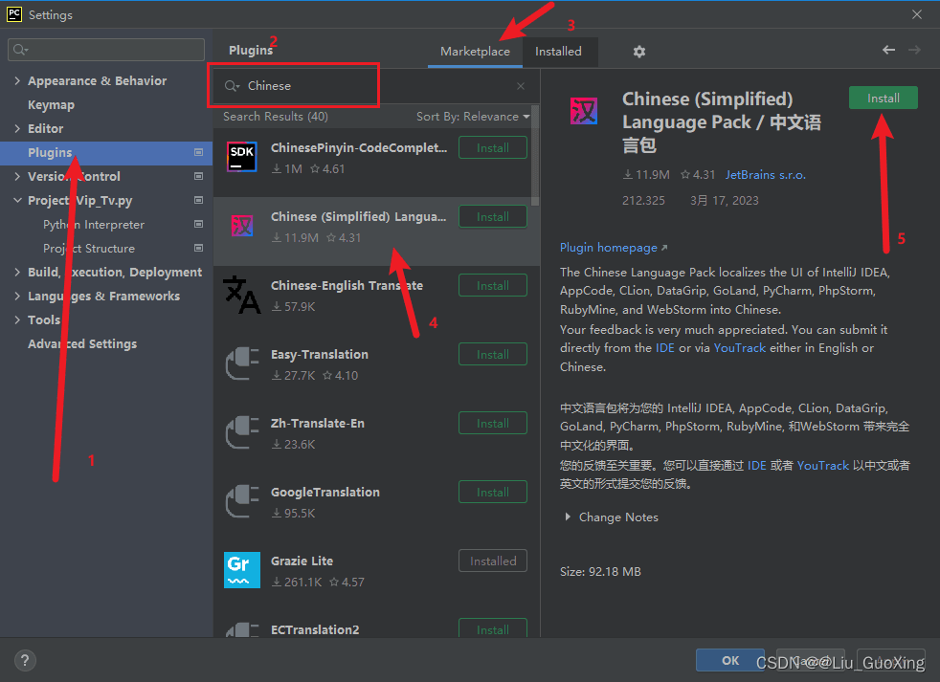Collapse the Project: Vip_Tv.py node
The image size is (940, 682).
[x=17, y=200]
